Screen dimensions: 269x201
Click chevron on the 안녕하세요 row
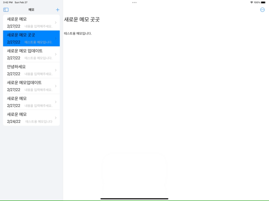click(56, 70)
